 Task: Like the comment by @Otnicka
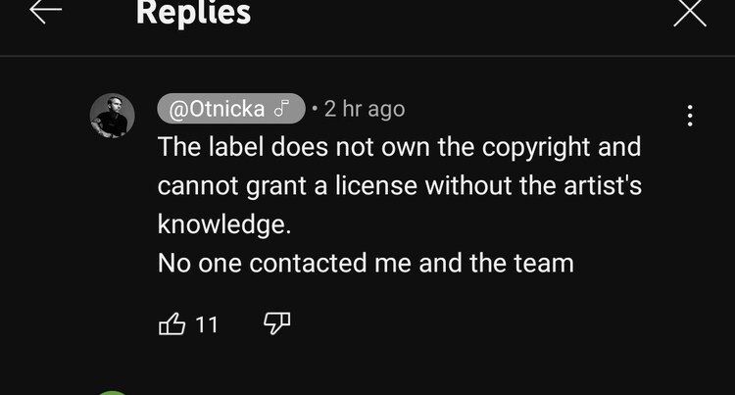[171, 323]
